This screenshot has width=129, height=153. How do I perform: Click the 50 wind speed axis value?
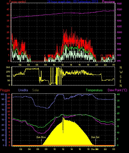[x=8, y=4]
